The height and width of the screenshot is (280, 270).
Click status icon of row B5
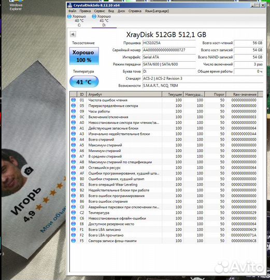point(74,195)
